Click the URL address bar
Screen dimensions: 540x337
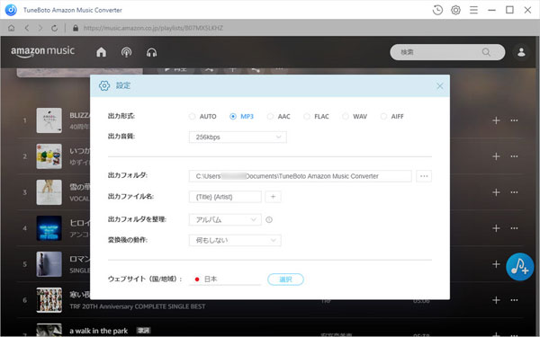click(153, 28)
